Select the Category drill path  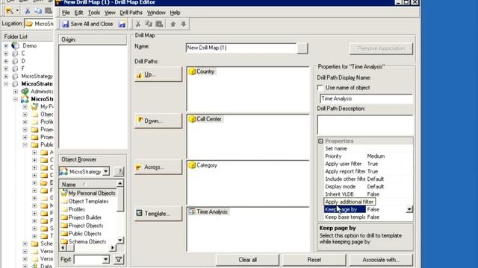tap(203, 165)
